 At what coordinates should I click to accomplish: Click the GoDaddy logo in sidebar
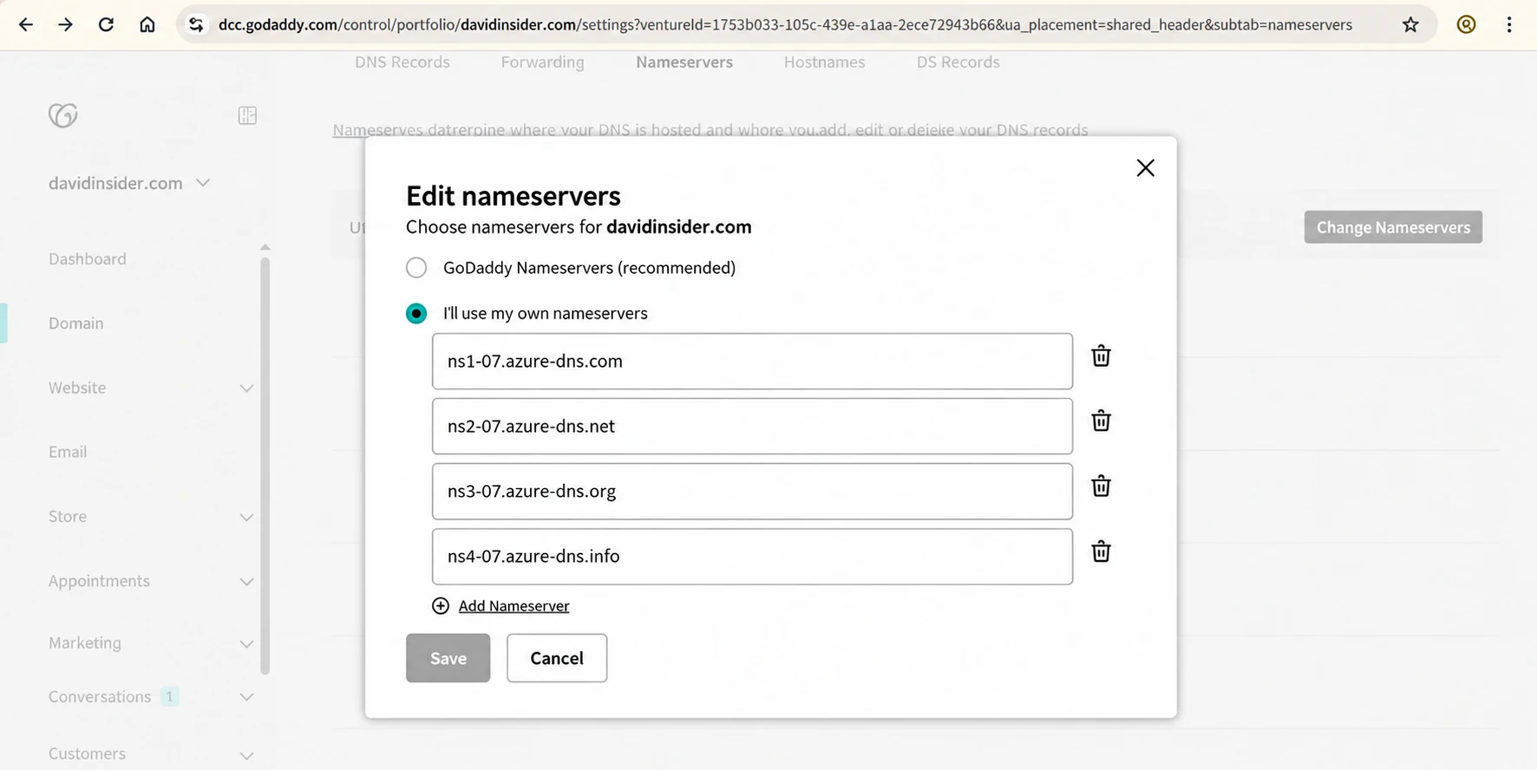63,115
